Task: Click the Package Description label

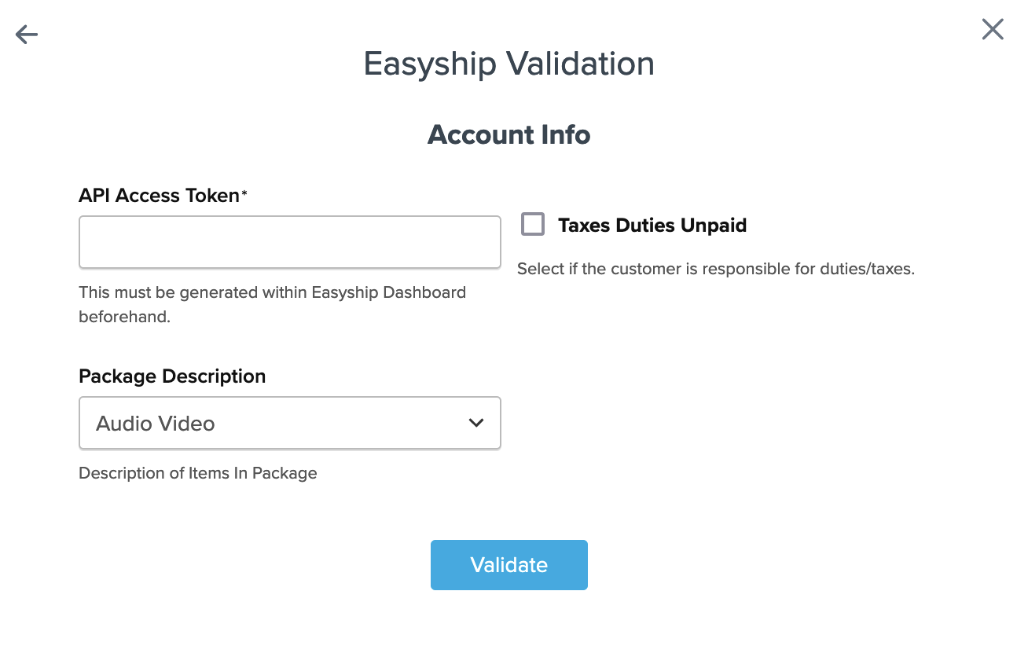Action: point(172,376)
